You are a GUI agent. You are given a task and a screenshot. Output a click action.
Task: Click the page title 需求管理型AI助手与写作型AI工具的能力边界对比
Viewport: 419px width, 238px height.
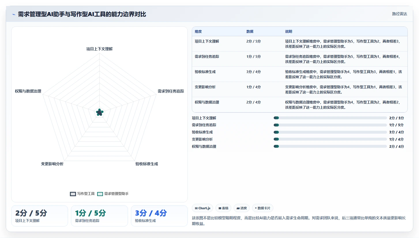[82, 14]
